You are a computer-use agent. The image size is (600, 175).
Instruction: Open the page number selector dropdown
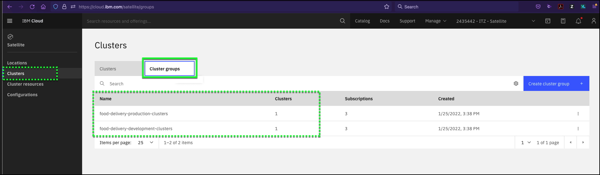[x=526, y=143]
